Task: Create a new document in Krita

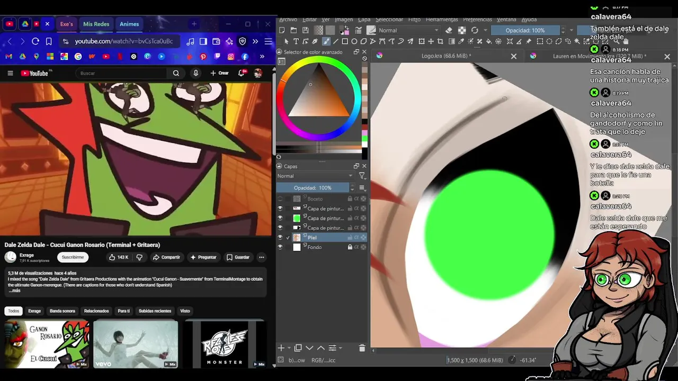Action: 282,30
